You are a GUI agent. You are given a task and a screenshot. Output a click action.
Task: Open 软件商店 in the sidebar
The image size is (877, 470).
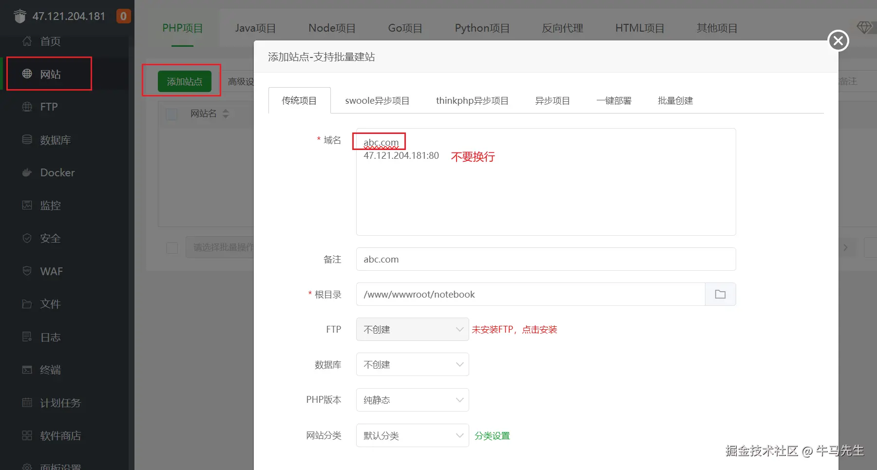(60, 435)
